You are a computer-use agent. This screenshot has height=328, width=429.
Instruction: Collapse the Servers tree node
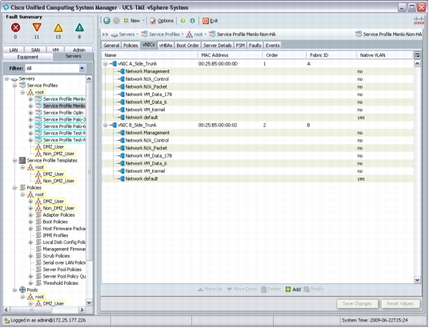click(7, 78)
